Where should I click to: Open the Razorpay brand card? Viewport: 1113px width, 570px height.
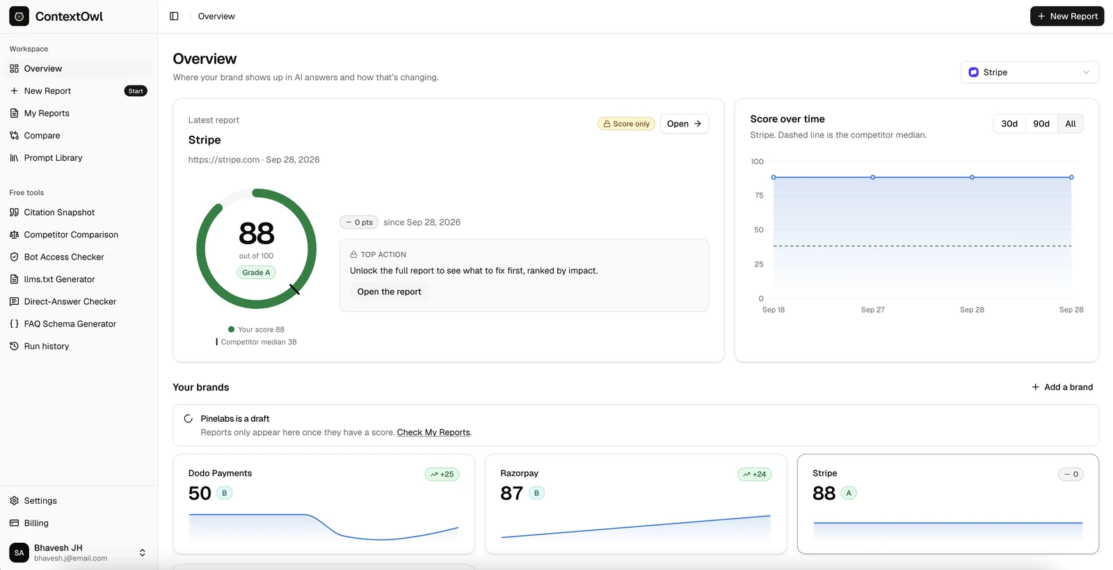pyautogui.click(x=636, y=504)
